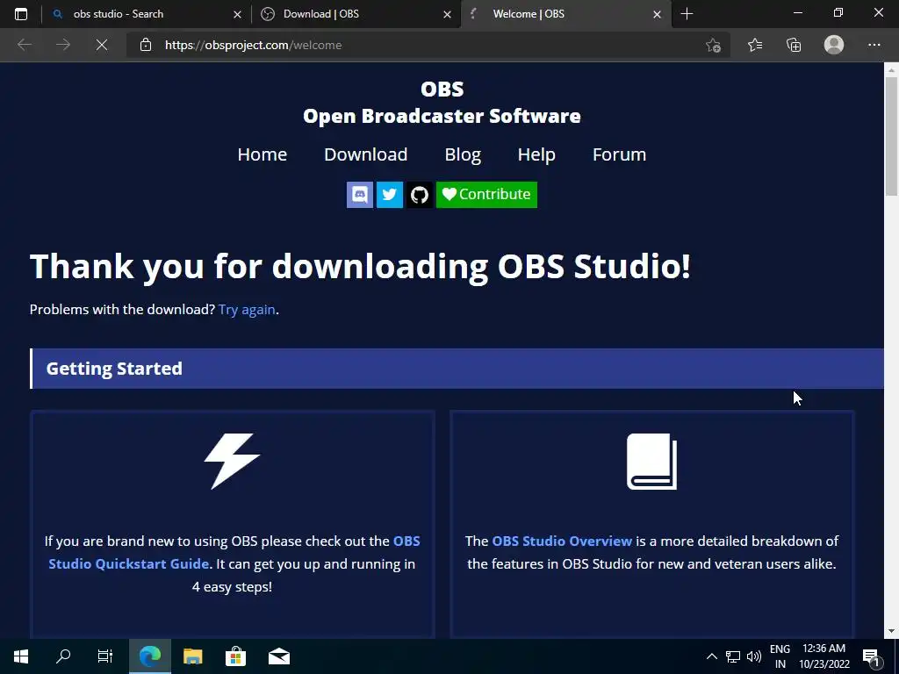Image resolution: width=899 pixels, height=674 pixels.
Task: Add this page to favorites
Action: [x=713, y=45]
